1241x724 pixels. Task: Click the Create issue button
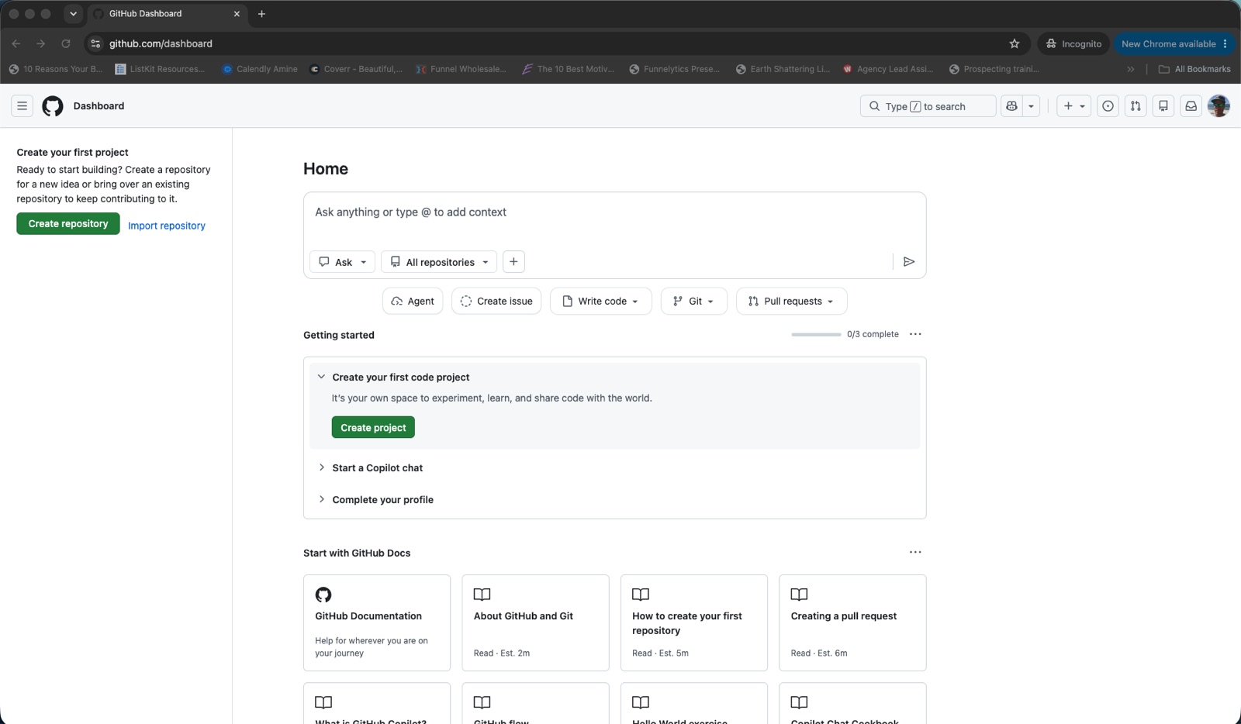(x=496, y=301)
